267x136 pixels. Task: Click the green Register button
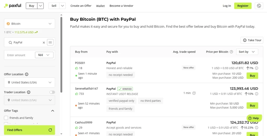[243, 6]
